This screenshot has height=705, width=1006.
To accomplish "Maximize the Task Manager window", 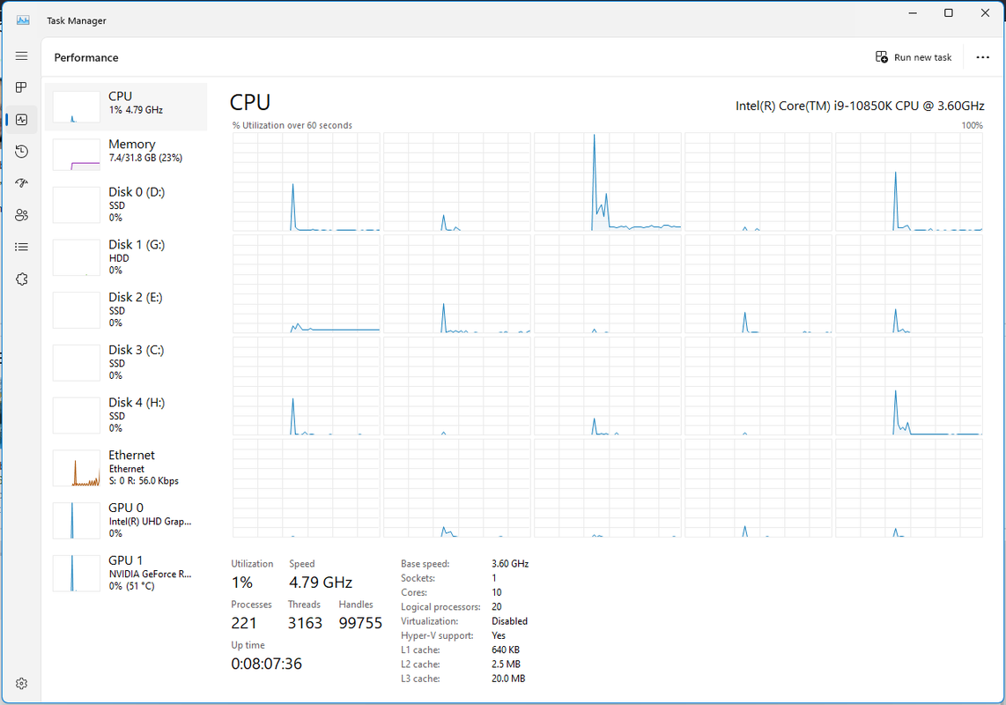I will pyautogui.click(x=948, y=13).
